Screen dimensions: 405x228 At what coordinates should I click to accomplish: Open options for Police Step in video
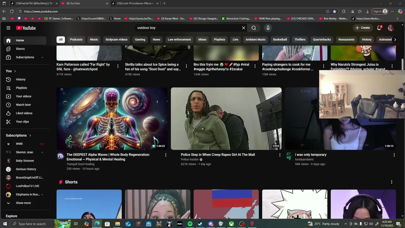point(280,155)
